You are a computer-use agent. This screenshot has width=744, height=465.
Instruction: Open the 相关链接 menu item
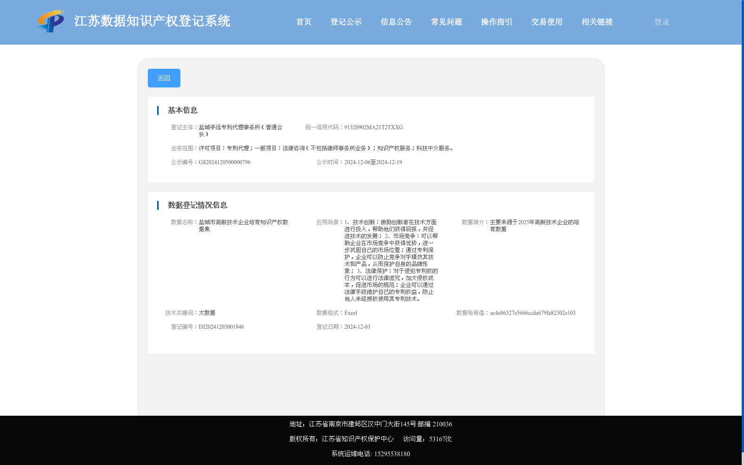597,22
